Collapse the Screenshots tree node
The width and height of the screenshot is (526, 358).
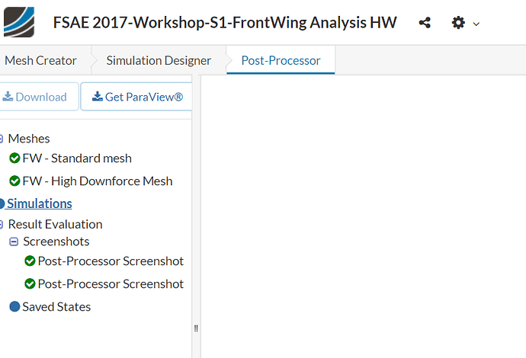click(14, 241)
